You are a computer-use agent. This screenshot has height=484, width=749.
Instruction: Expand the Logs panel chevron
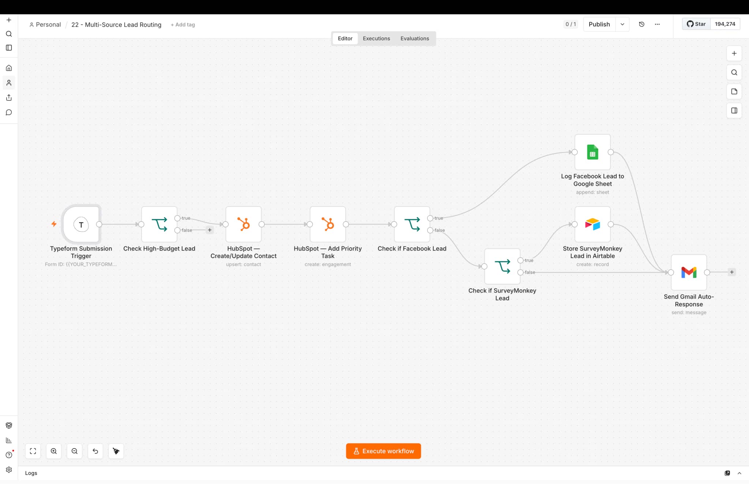739,473
